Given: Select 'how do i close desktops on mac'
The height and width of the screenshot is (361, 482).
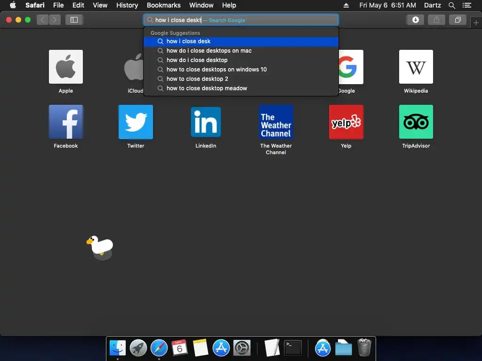Looking at the screenshot, I should 241,51.
